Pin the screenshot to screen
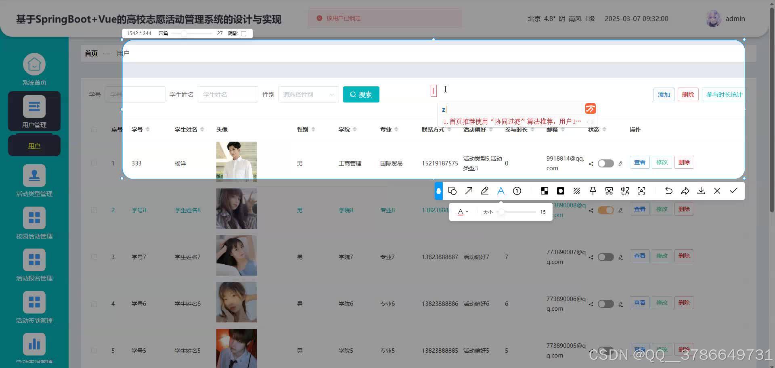This screenshot has height=368, width=775. pos(593,190)
